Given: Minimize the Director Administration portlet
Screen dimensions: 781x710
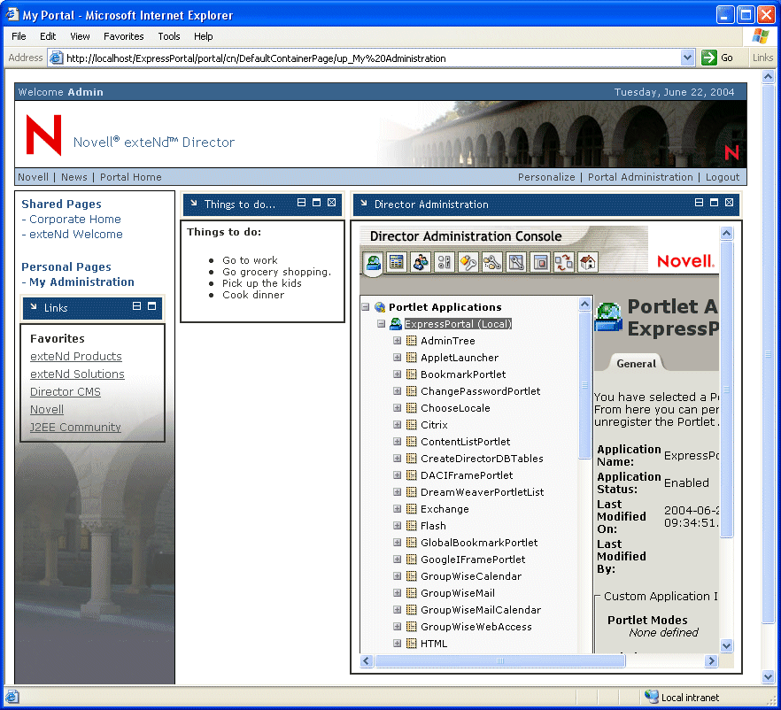Looking at the screenshot, I should [699, 203].
